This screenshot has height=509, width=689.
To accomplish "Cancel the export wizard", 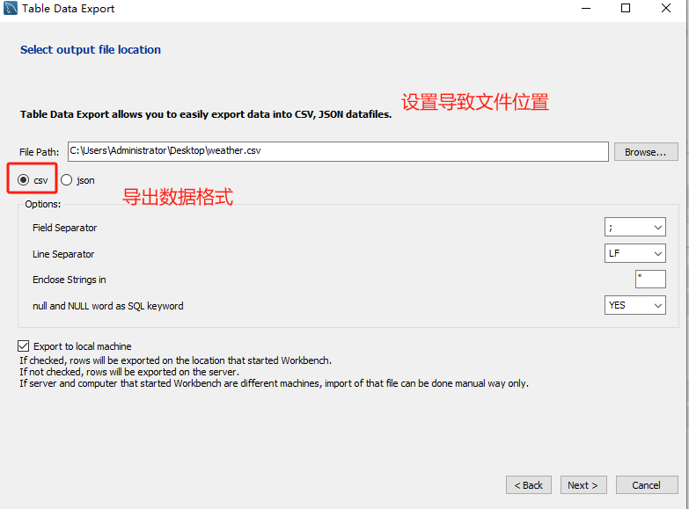I will [x=646, y=485].
